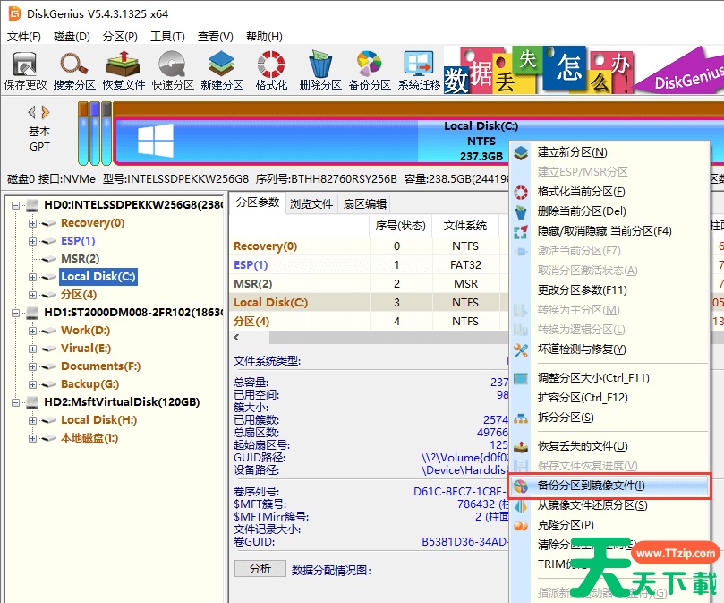Image resolution: width=724 pixels, height=603 pixels.
Task: Open the 恢复文件 recover files tool
Action: coord(124,70)
